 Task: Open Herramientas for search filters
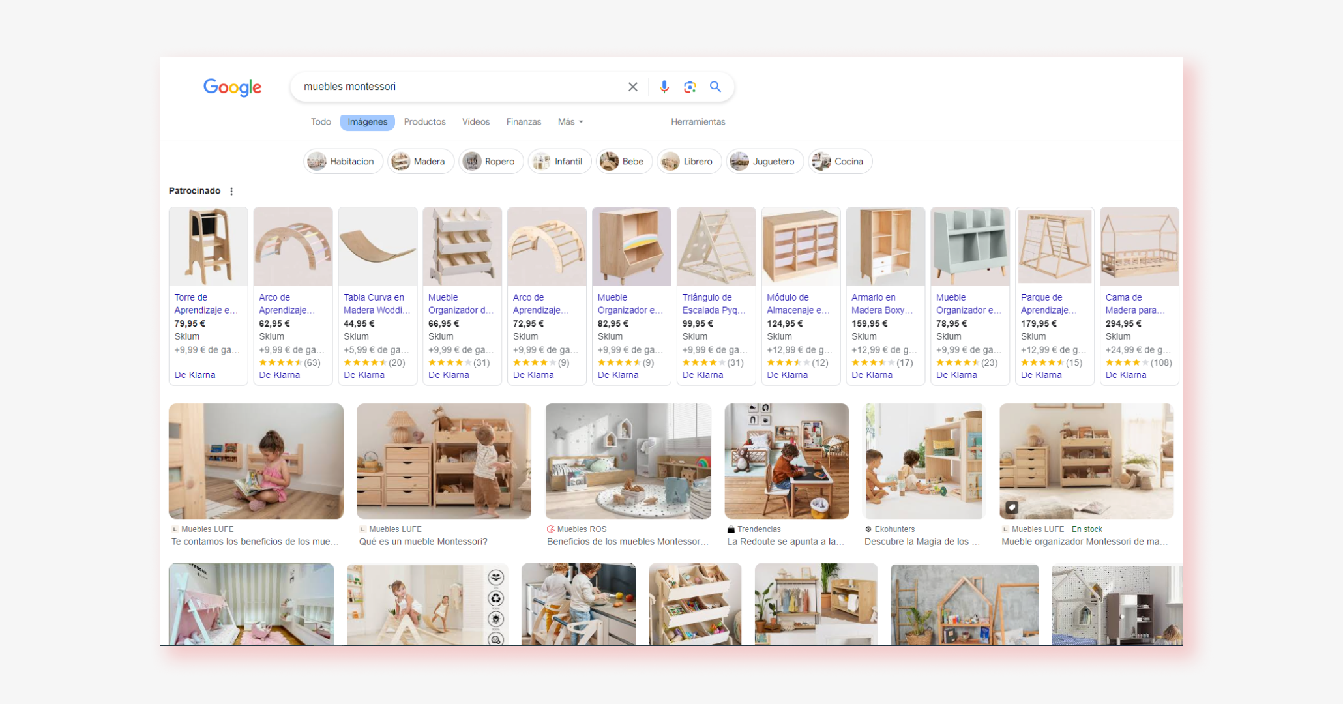pyautogui.click(x=698, y=121)
